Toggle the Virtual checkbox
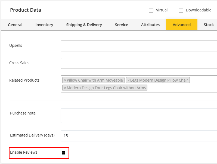The image size is (217, 164). [x=151, y=10]
